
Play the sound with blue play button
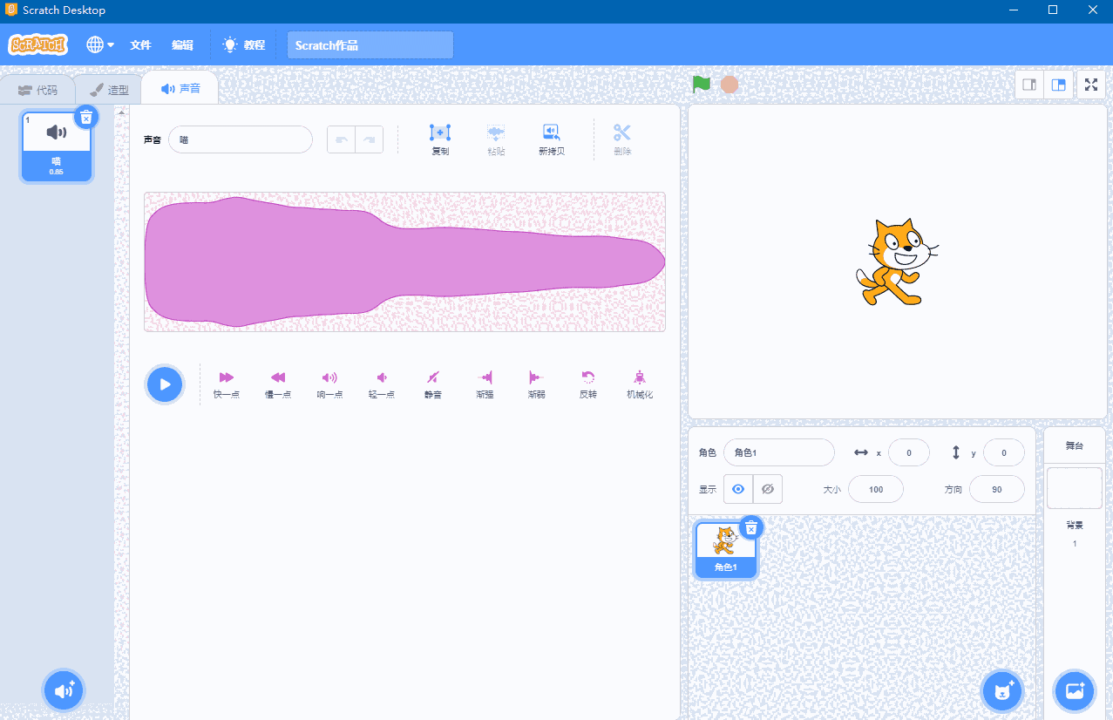pyautogui.click(x=165, y=384)
